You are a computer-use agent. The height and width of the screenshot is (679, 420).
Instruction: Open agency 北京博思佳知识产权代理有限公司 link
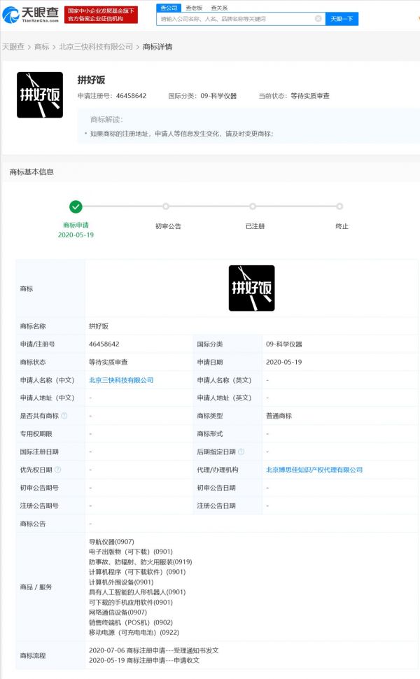(x=314, y=470)
